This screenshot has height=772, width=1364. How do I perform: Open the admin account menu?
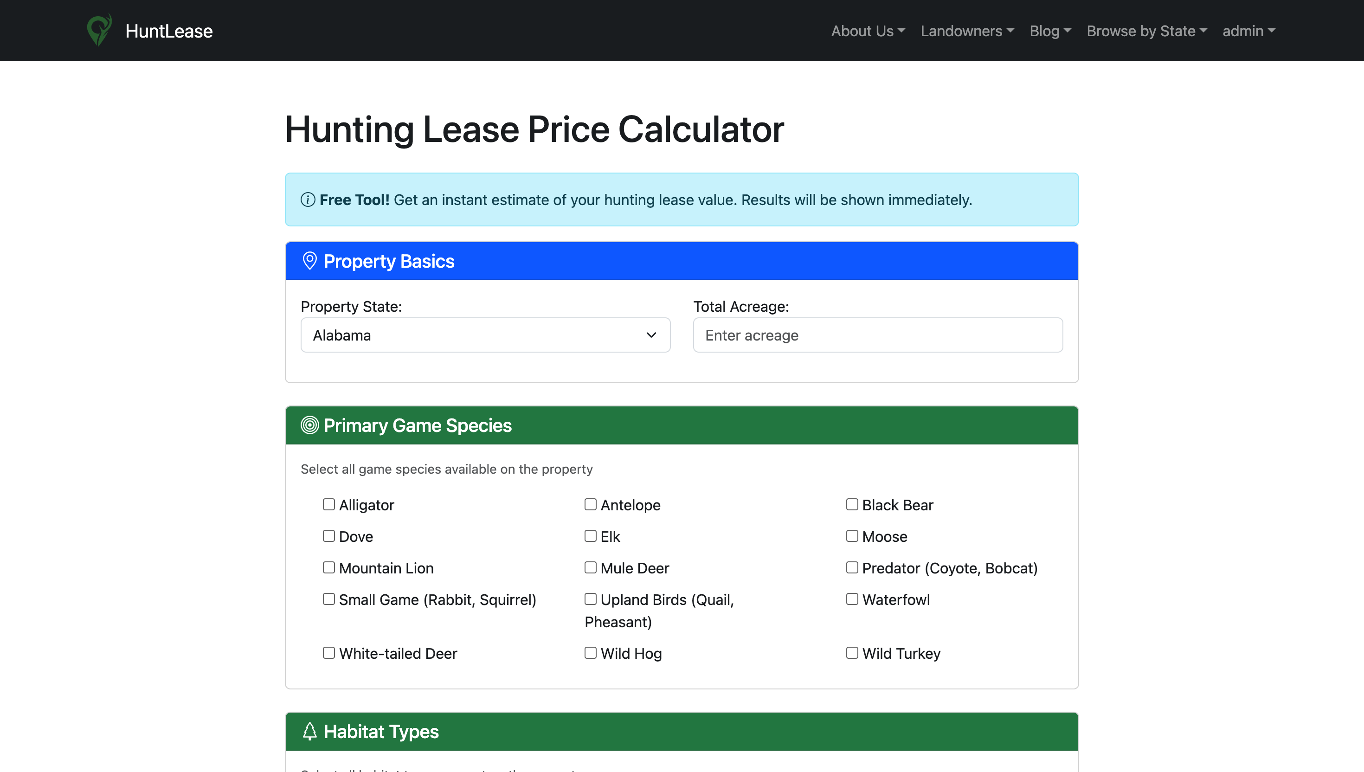(x=1248, y=31)
